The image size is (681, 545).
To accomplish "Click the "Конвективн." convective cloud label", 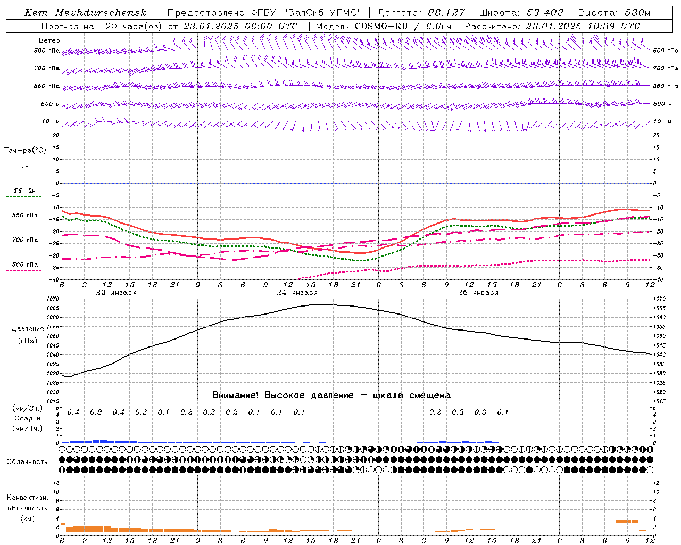I will [27, 498].
